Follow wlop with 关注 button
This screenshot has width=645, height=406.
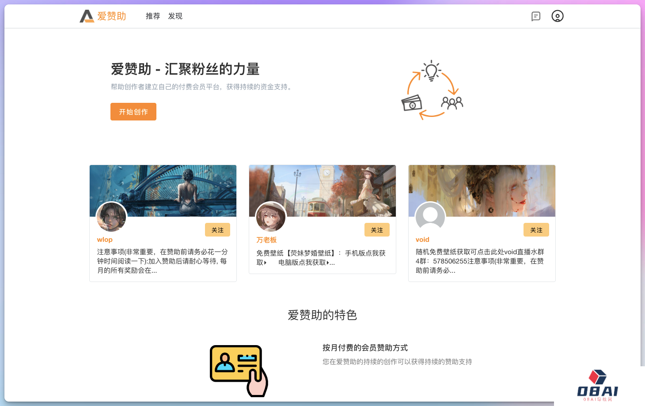217,230
